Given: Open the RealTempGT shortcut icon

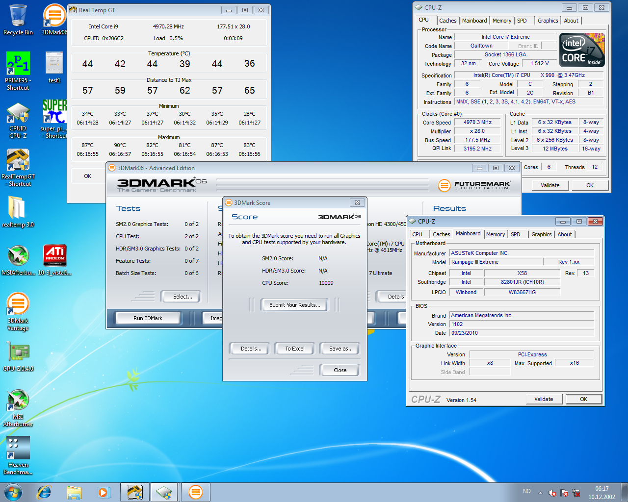Looking at the screenshot, I should [18, 168].
